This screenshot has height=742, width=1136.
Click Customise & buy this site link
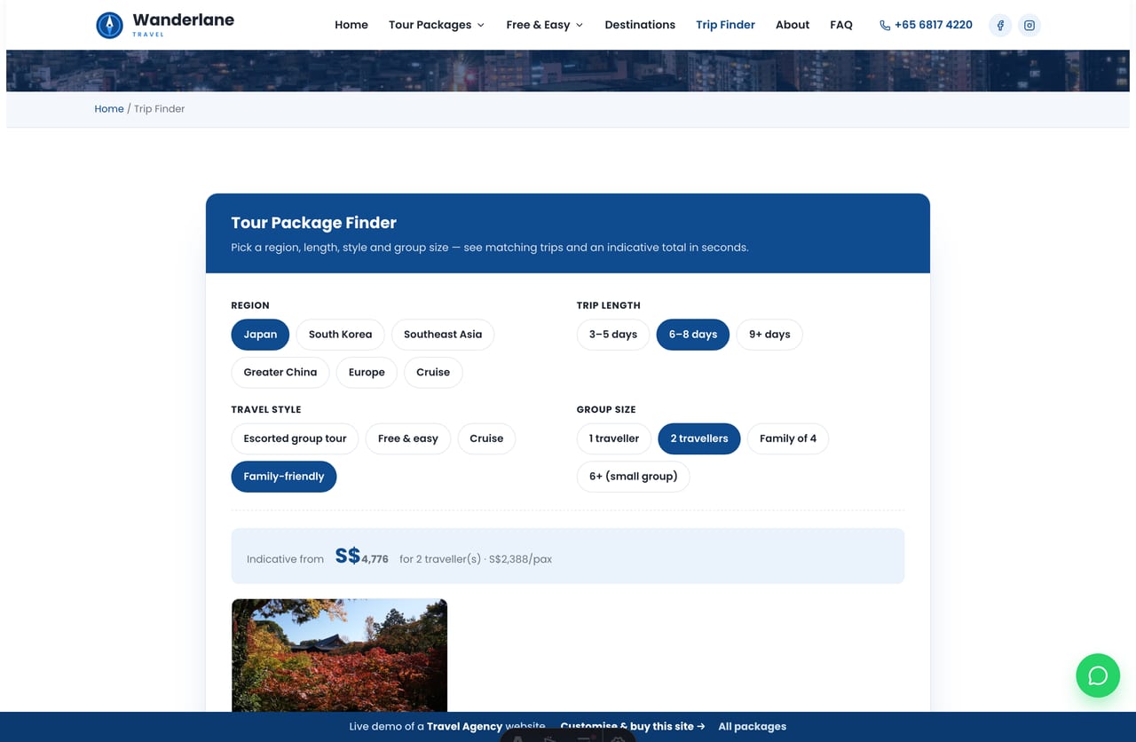point(633,726)
